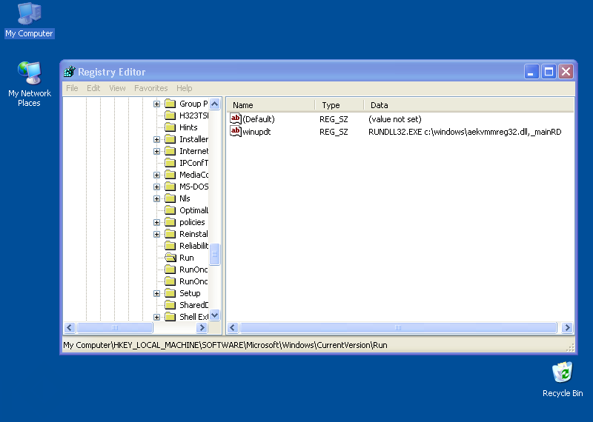Viewport: 593px width, 422px height.
Task: Open the Edit menu
Action: [93, 88]
